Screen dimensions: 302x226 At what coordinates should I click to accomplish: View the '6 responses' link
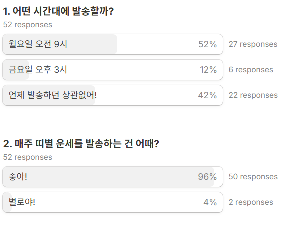pos(251,70)
